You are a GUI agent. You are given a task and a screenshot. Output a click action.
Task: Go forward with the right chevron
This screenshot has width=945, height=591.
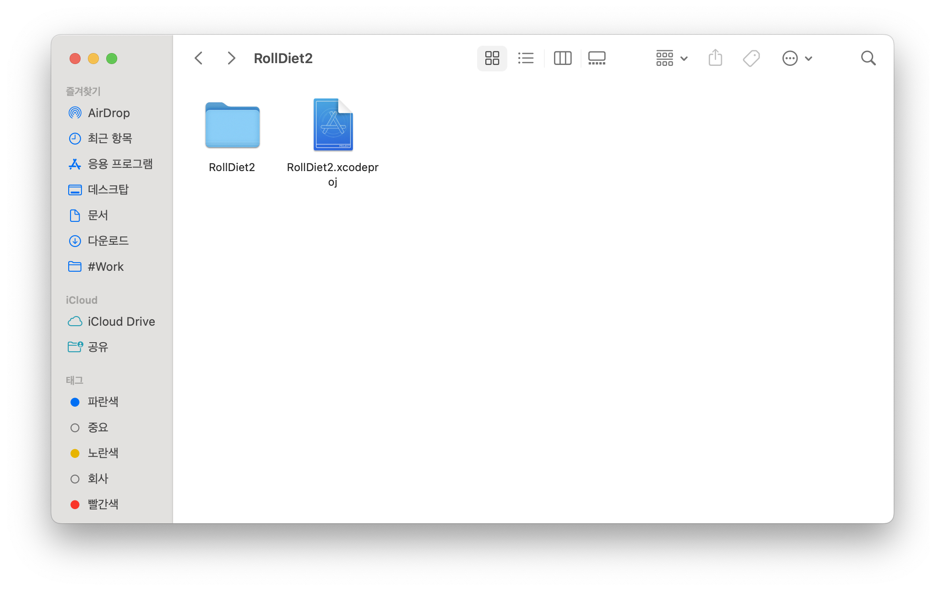231,58
